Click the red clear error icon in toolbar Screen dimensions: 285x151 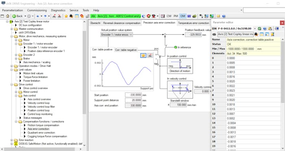tap(149, 16)
